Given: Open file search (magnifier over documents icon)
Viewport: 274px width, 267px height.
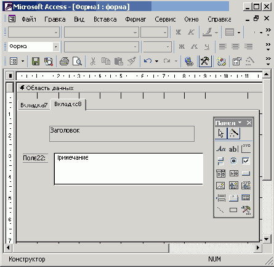Looking at the screenshot, I should tap(49, 61).
